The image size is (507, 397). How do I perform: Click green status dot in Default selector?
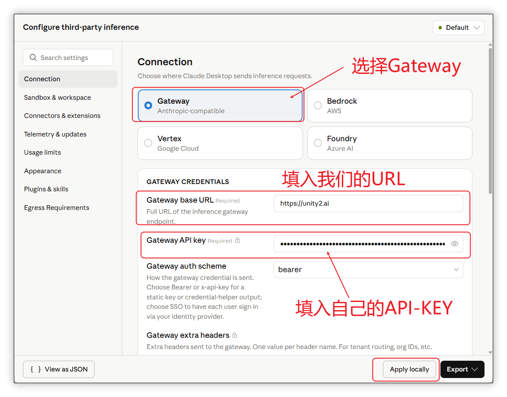440,28
